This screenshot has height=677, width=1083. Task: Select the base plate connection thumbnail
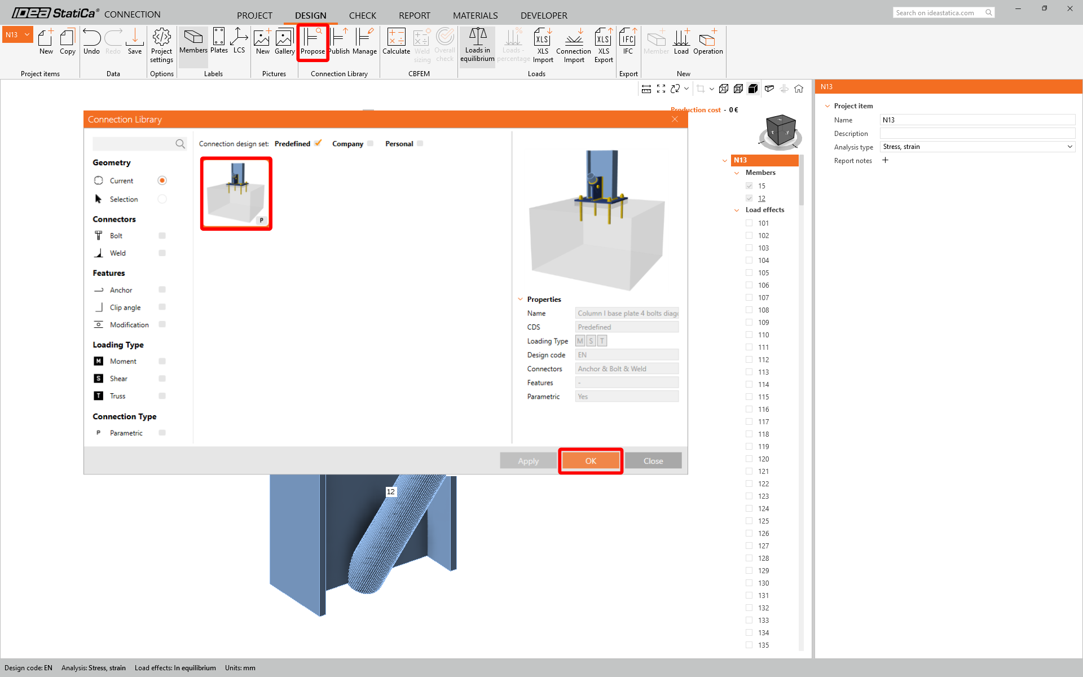pos(236,194)
